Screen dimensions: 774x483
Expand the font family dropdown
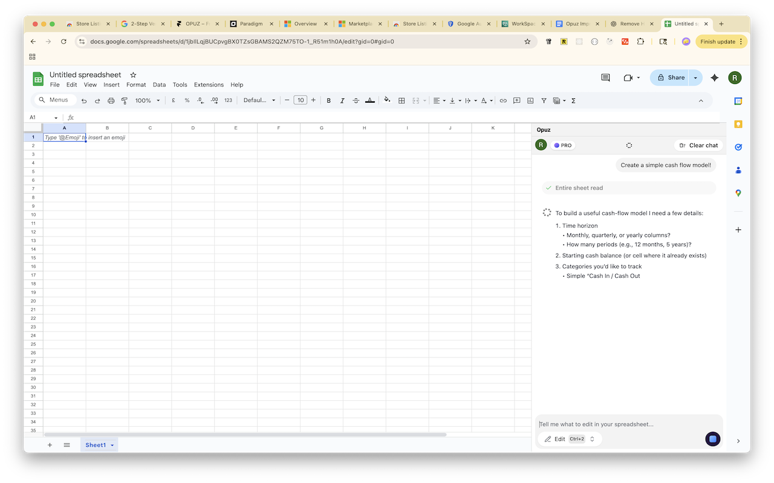[259, 101]
